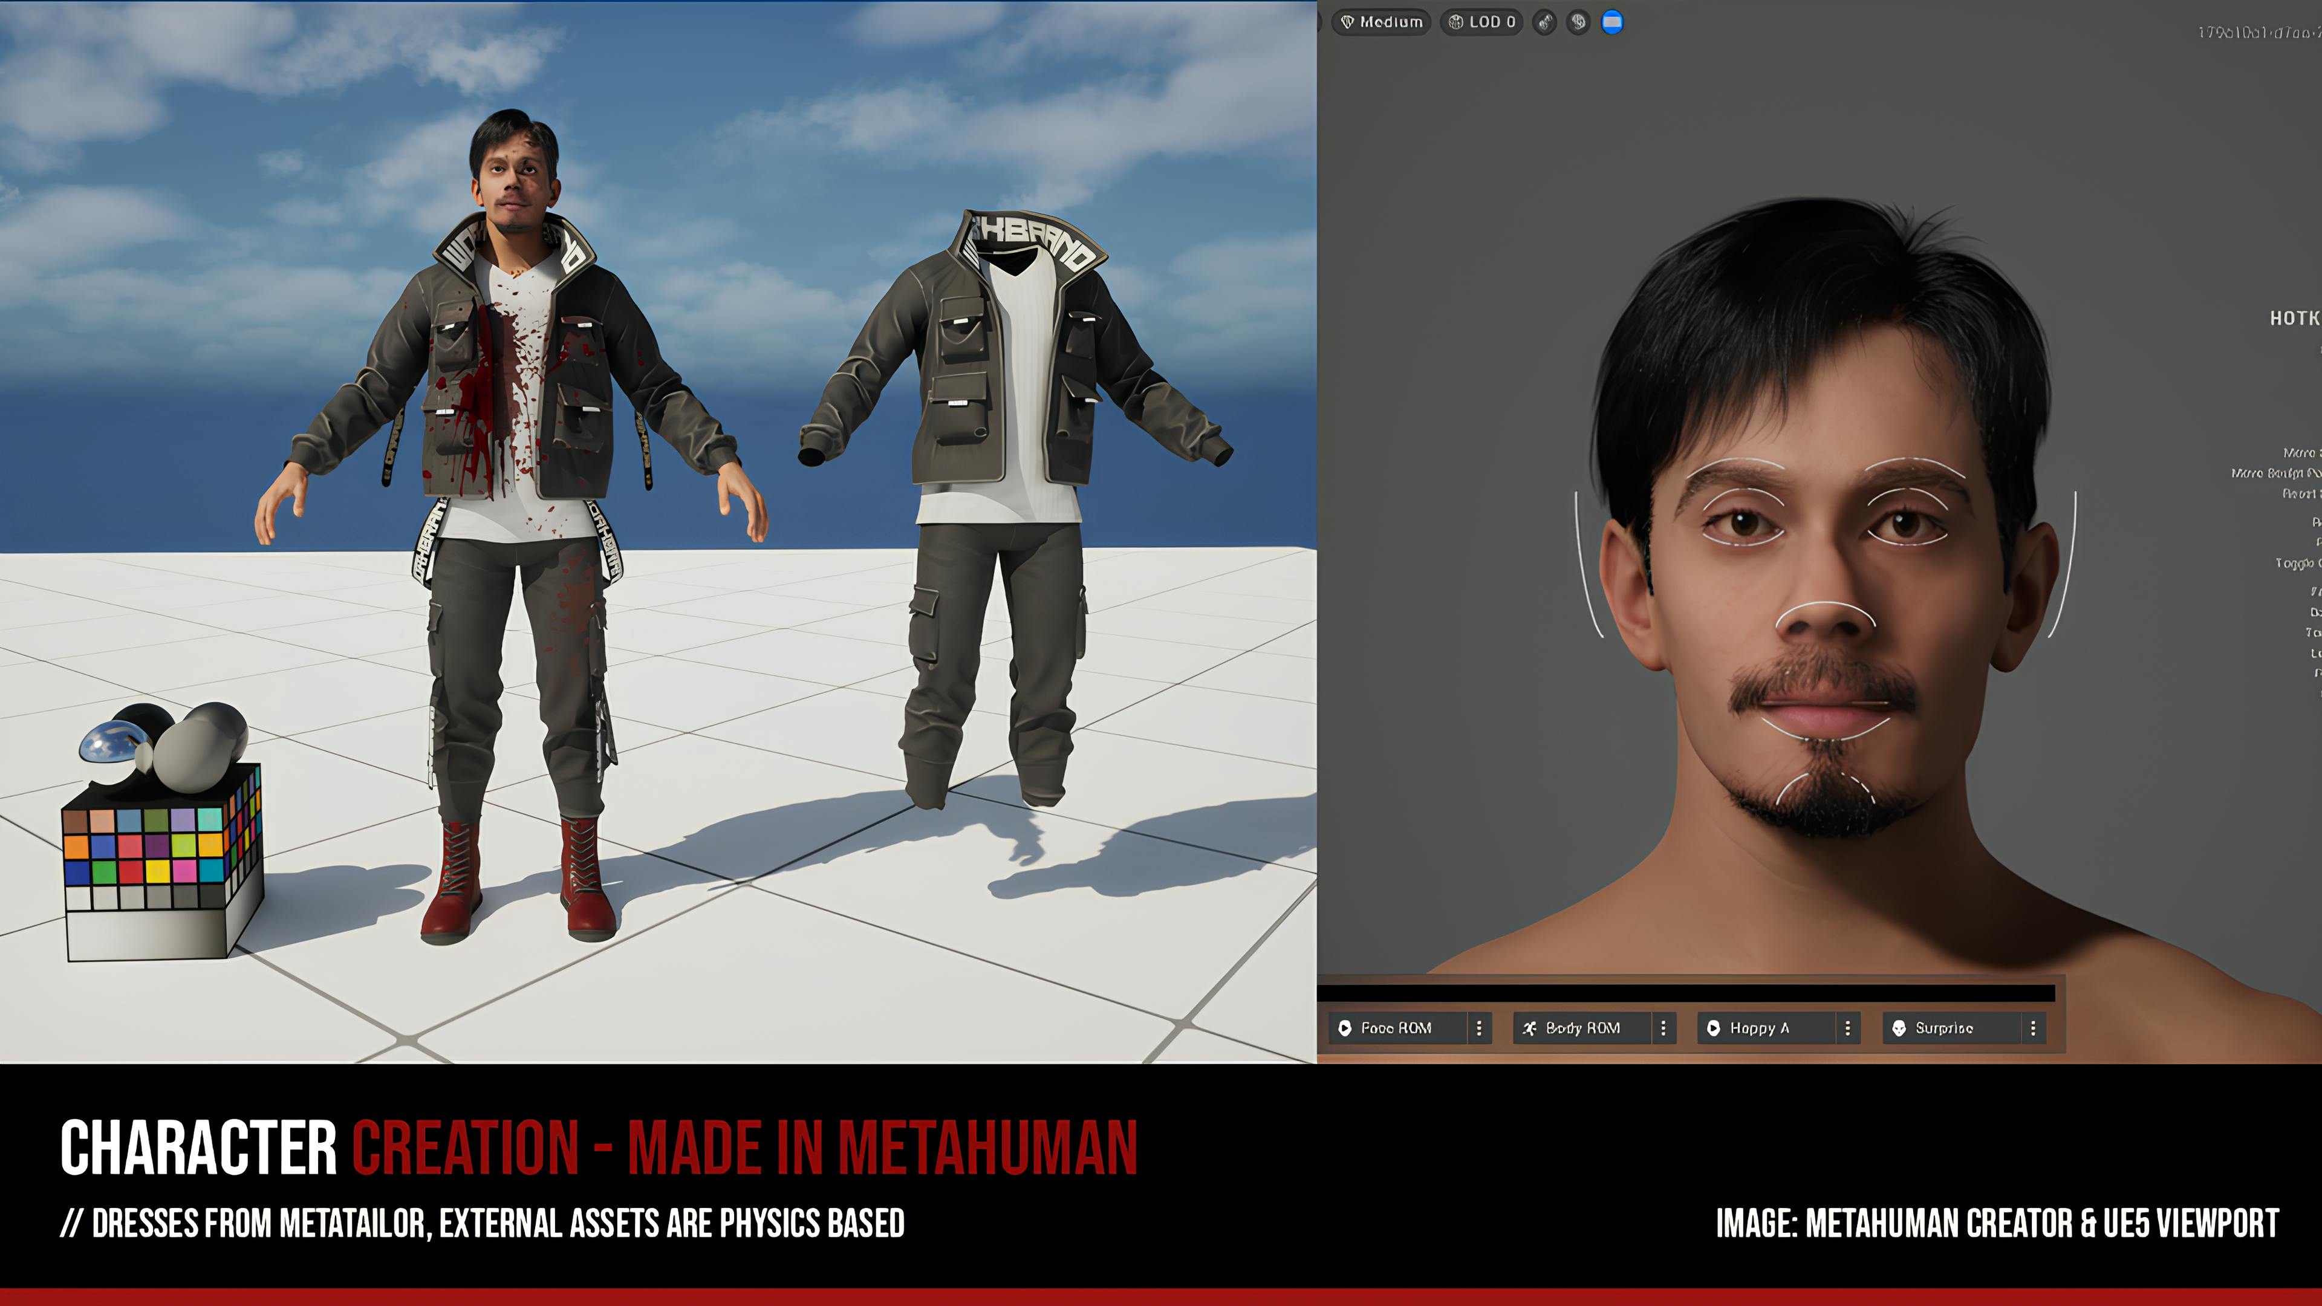Image resolution: width=2322 pixels, height=1306 pixels.
Task: Click the third round toolbar icon
Action: tap(1544, 22)
